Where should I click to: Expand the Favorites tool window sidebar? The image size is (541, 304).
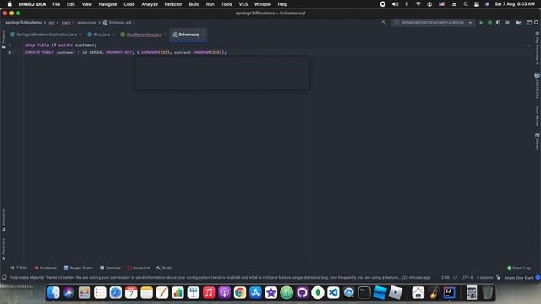click(3, 249)
